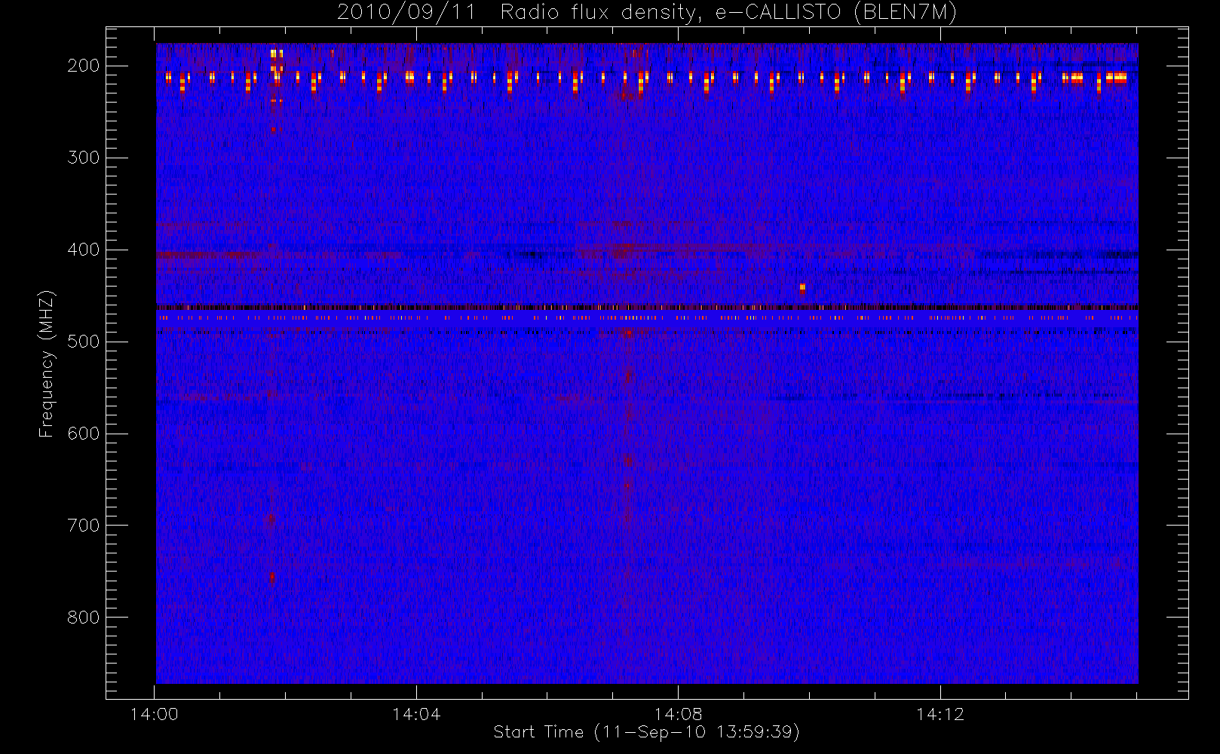Click the 'Start Time (11-Sep-10 13:59:39)' label
The height and width of the screenshot is (754, 1220).
[646, 732]
